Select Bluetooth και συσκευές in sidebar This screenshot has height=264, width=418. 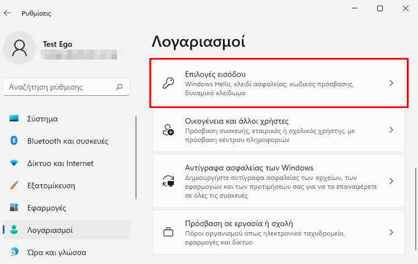[66, 141]
